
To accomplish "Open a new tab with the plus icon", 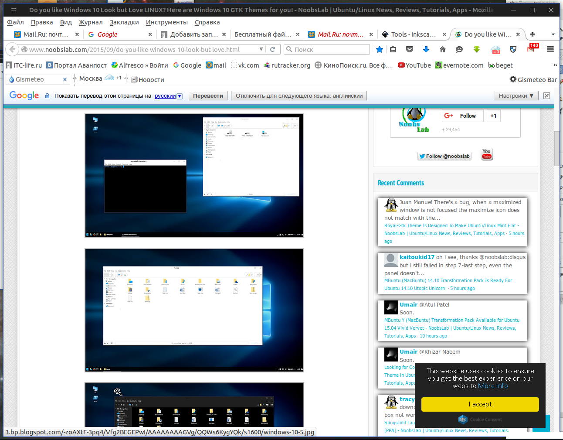I will pos(532,34).
